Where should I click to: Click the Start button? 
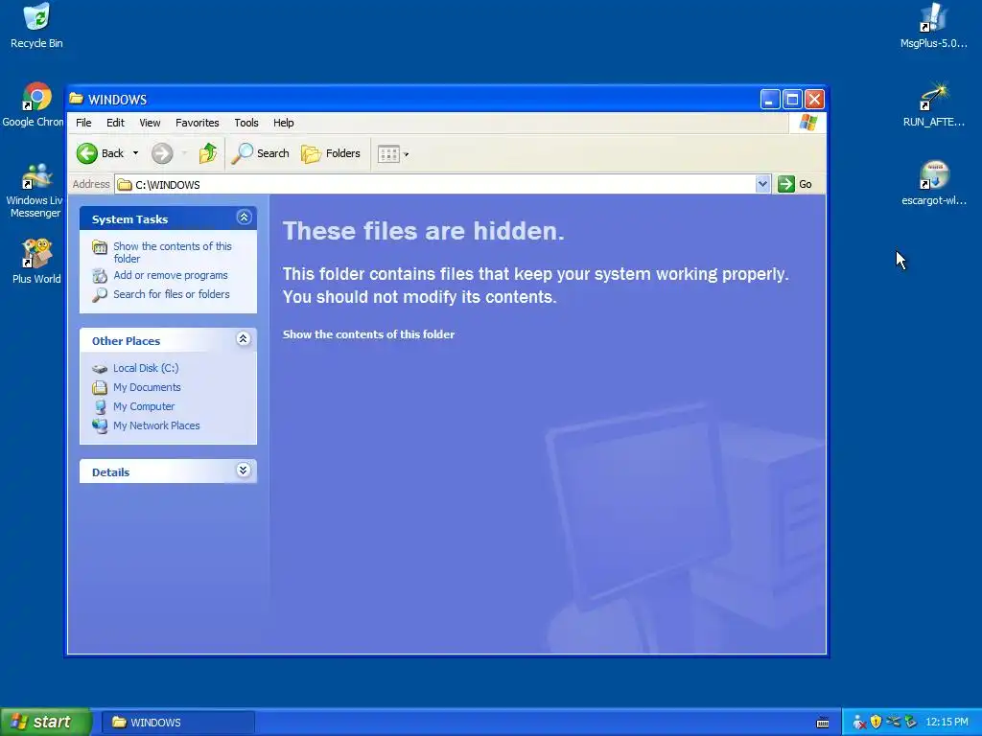click(x=46, y=722)
